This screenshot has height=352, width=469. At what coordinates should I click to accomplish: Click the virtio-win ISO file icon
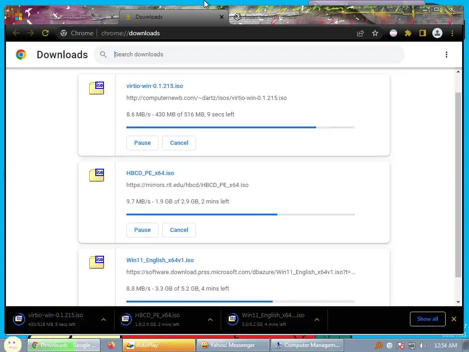[x=97, y=88]
